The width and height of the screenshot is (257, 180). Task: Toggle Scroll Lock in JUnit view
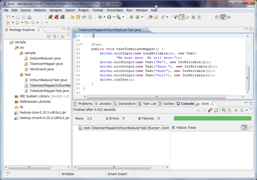[216, 110]
